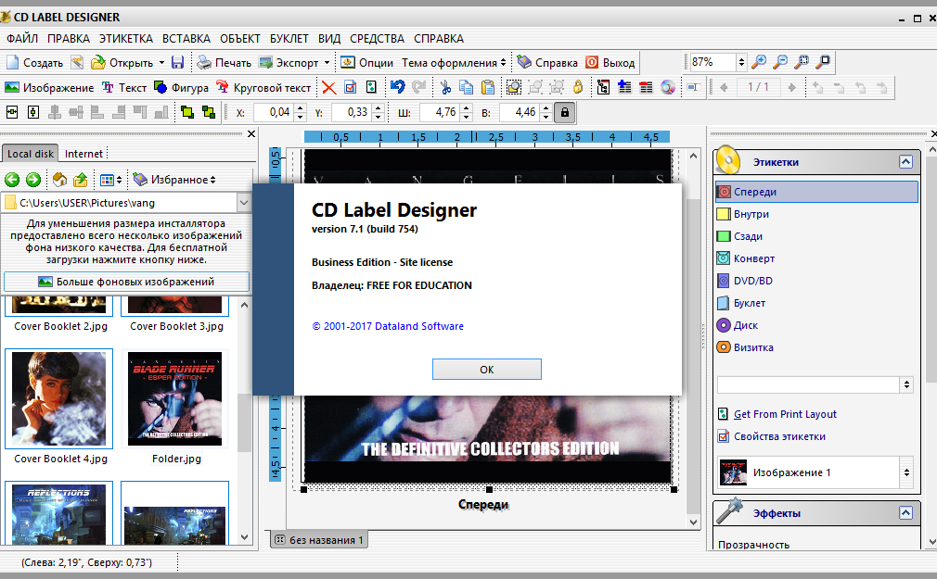
Task: Open the 87% zoom level dropdown
Action: click(x=741, y=62)
